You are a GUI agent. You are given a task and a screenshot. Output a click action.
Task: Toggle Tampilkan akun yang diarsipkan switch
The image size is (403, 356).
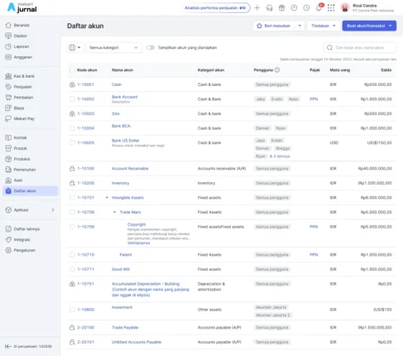[x=151, y=47]
